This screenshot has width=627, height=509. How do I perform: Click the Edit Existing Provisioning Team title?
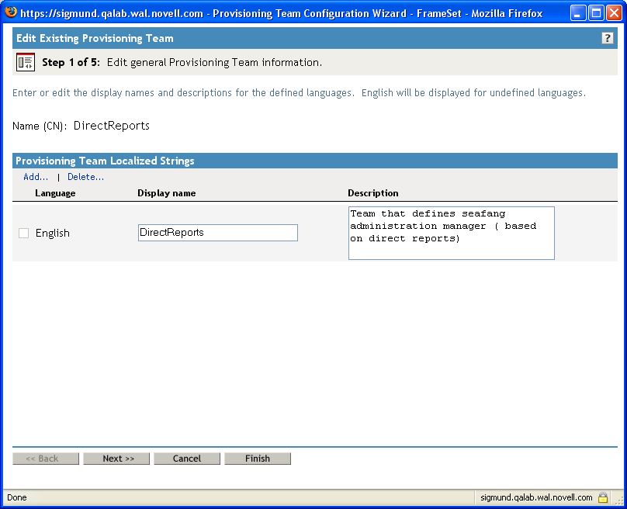[x=95, y=38]
